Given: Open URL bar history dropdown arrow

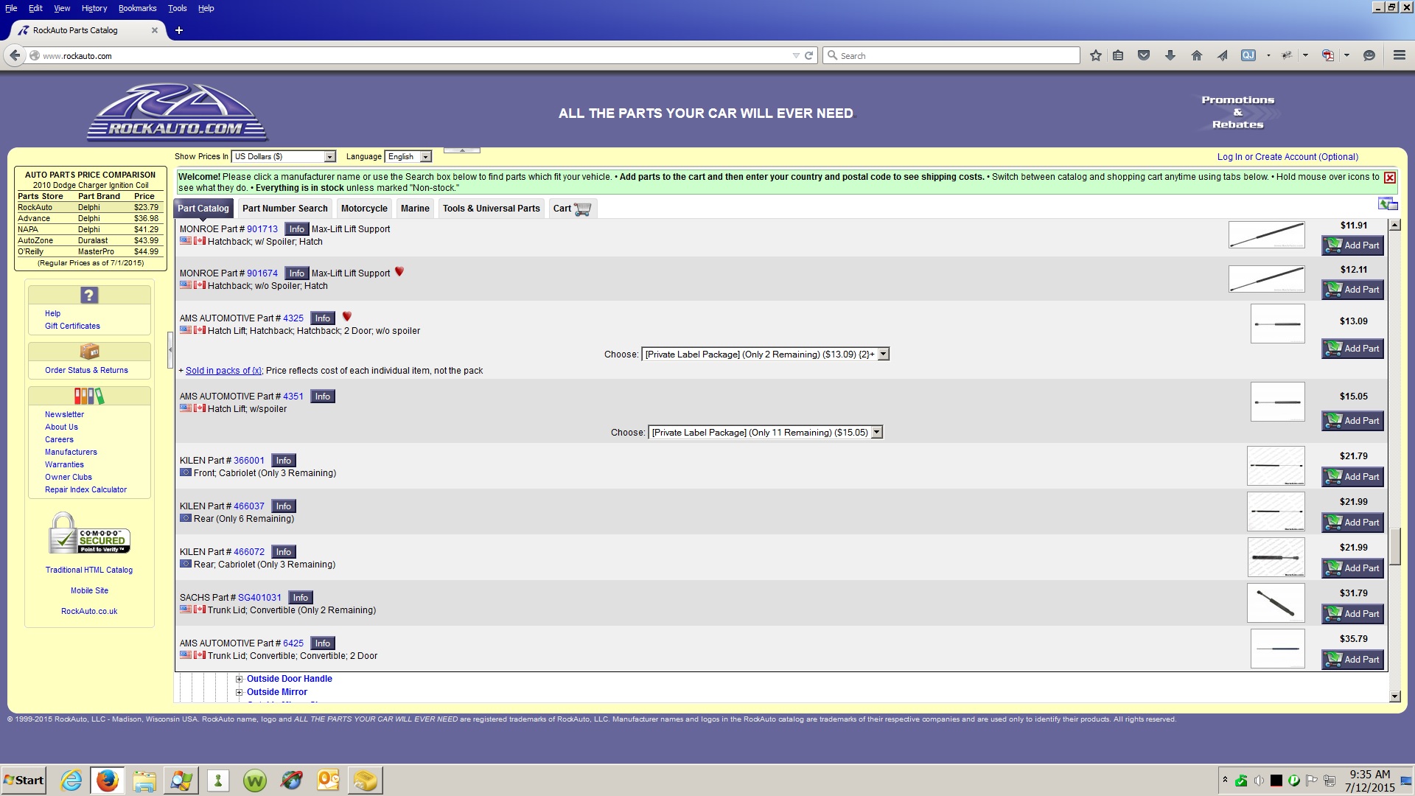Looking at the screenshot, I should 795,55.
